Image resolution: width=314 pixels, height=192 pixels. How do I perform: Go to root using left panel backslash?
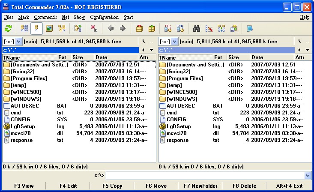tap(144, 42)
